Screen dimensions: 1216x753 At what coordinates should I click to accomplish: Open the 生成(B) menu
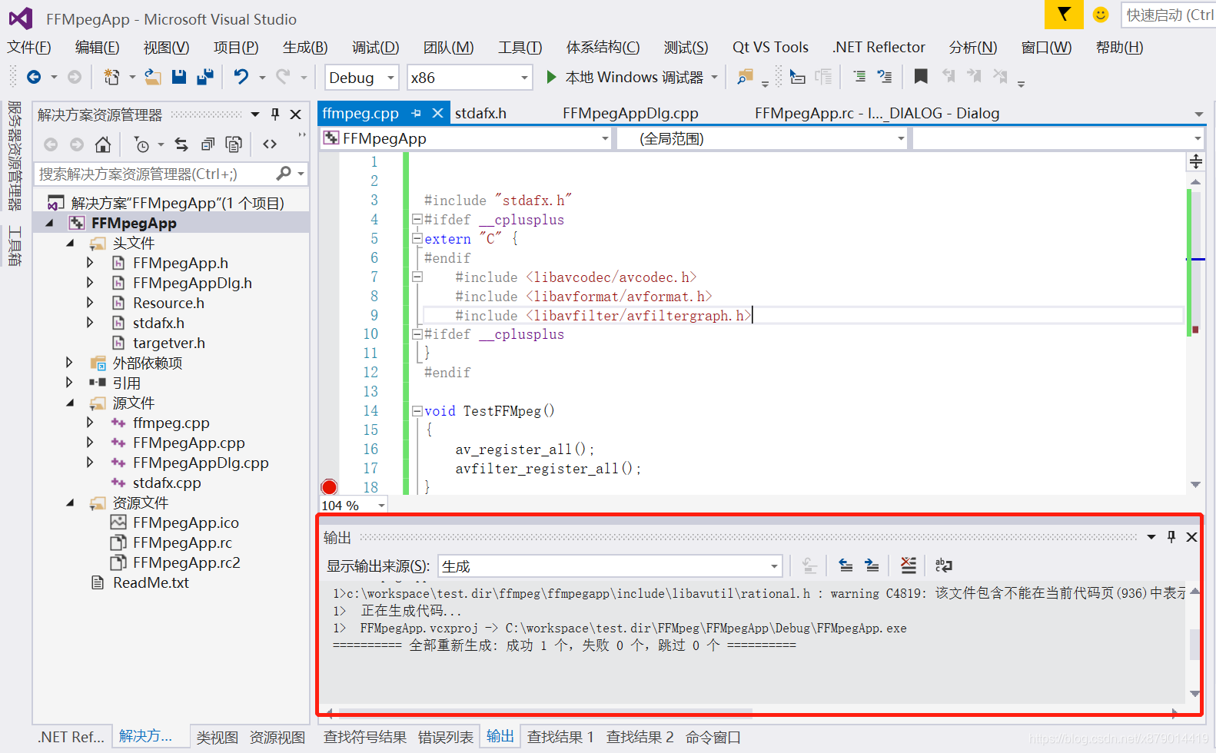(x=305, y=47)
